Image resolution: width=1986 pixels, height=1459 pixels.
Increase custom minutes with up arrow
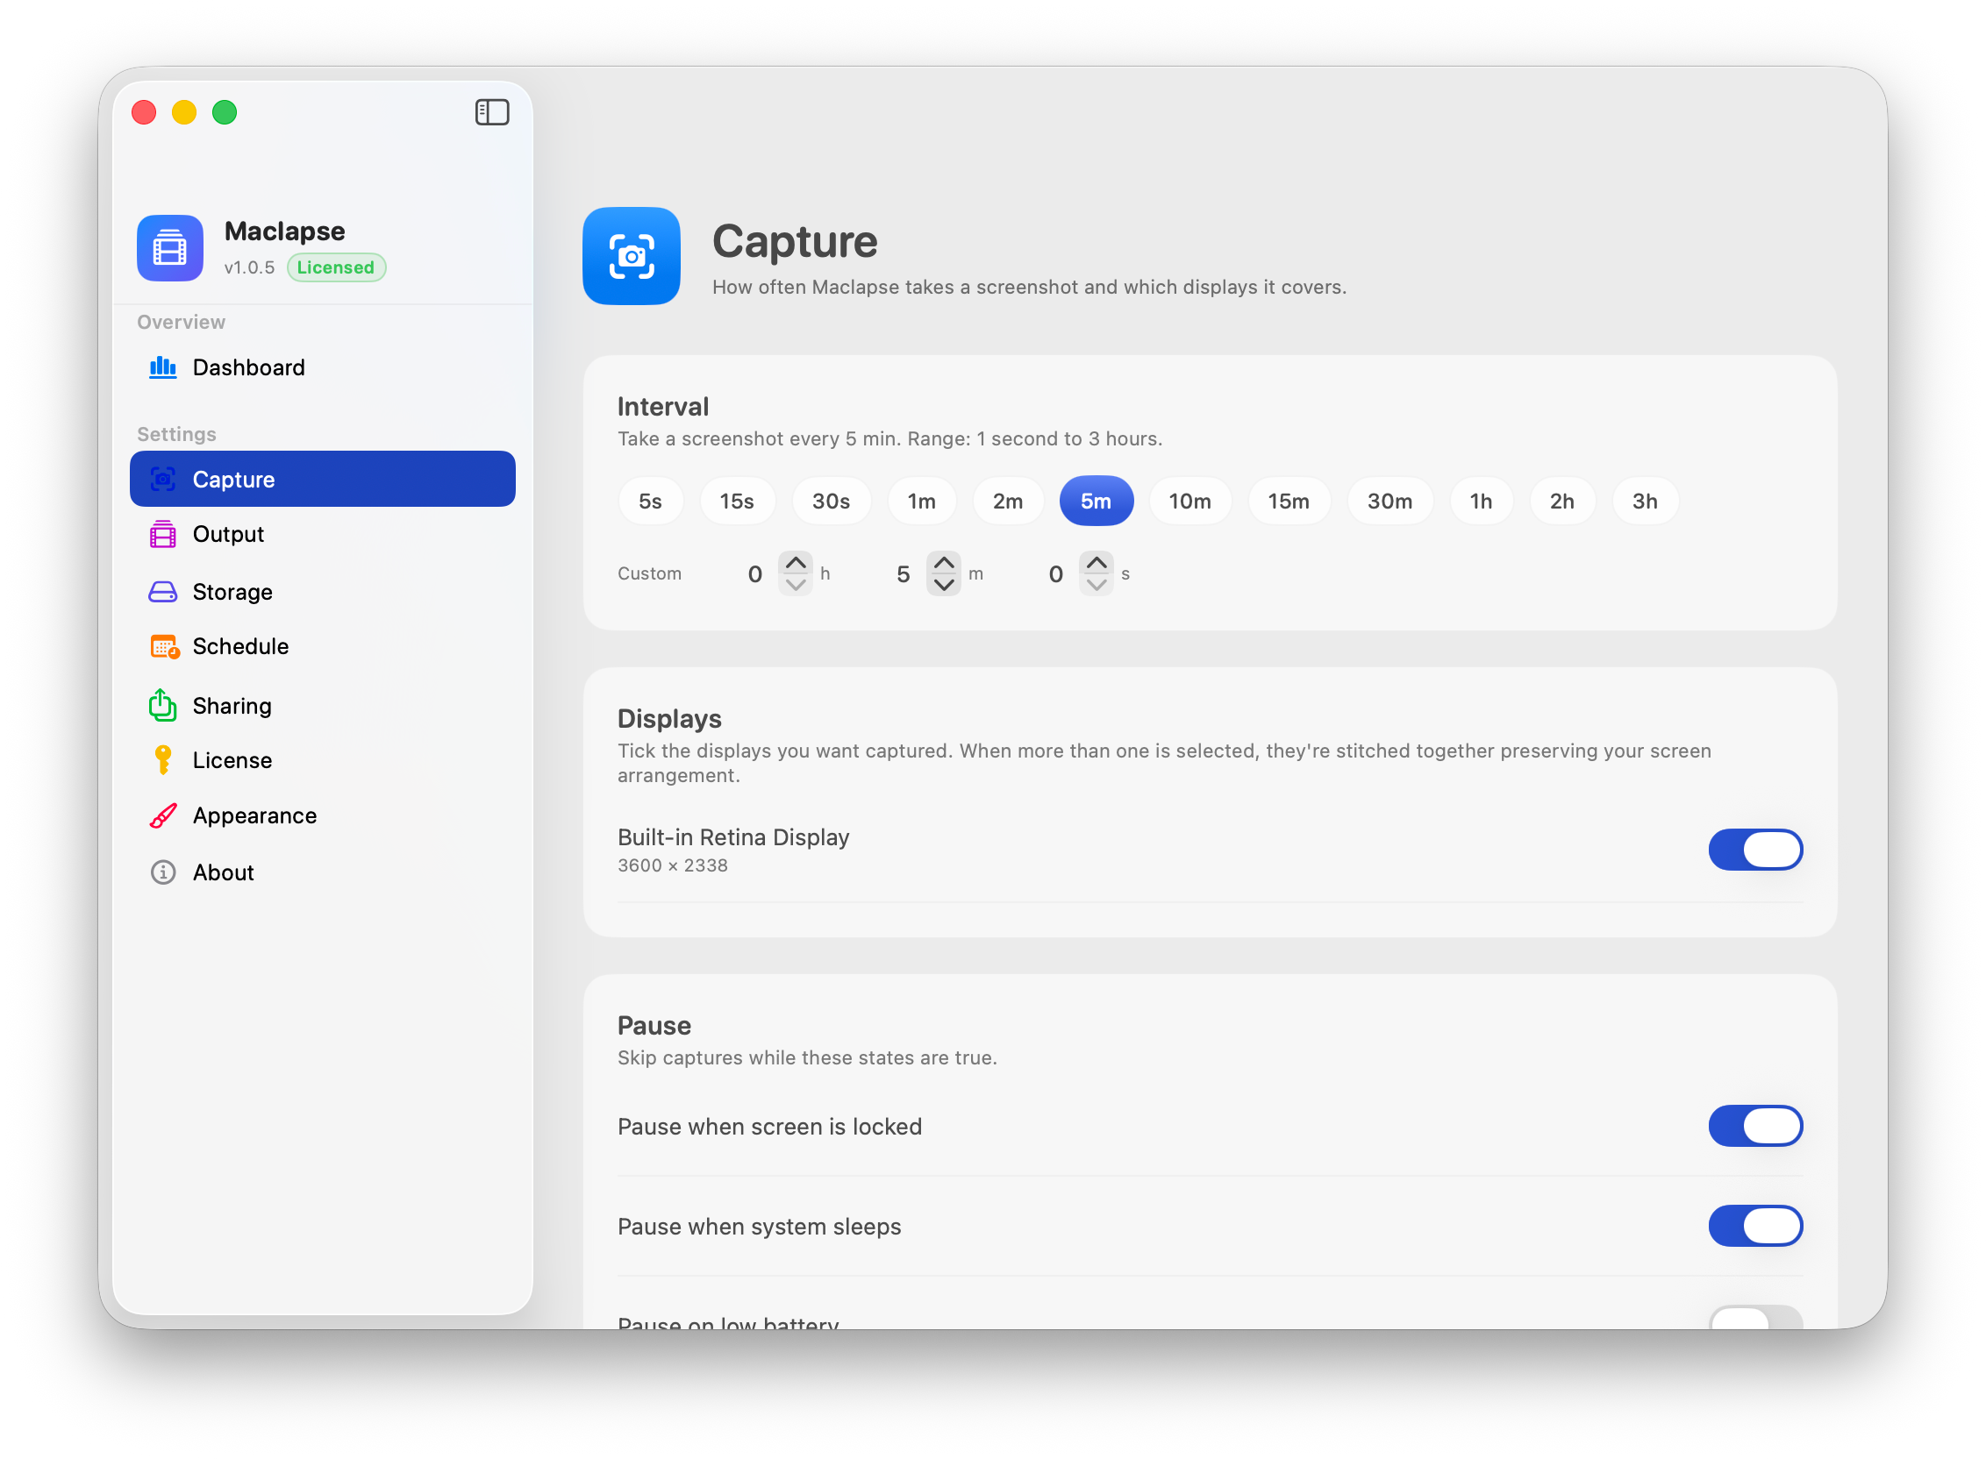tap(945, 564)
